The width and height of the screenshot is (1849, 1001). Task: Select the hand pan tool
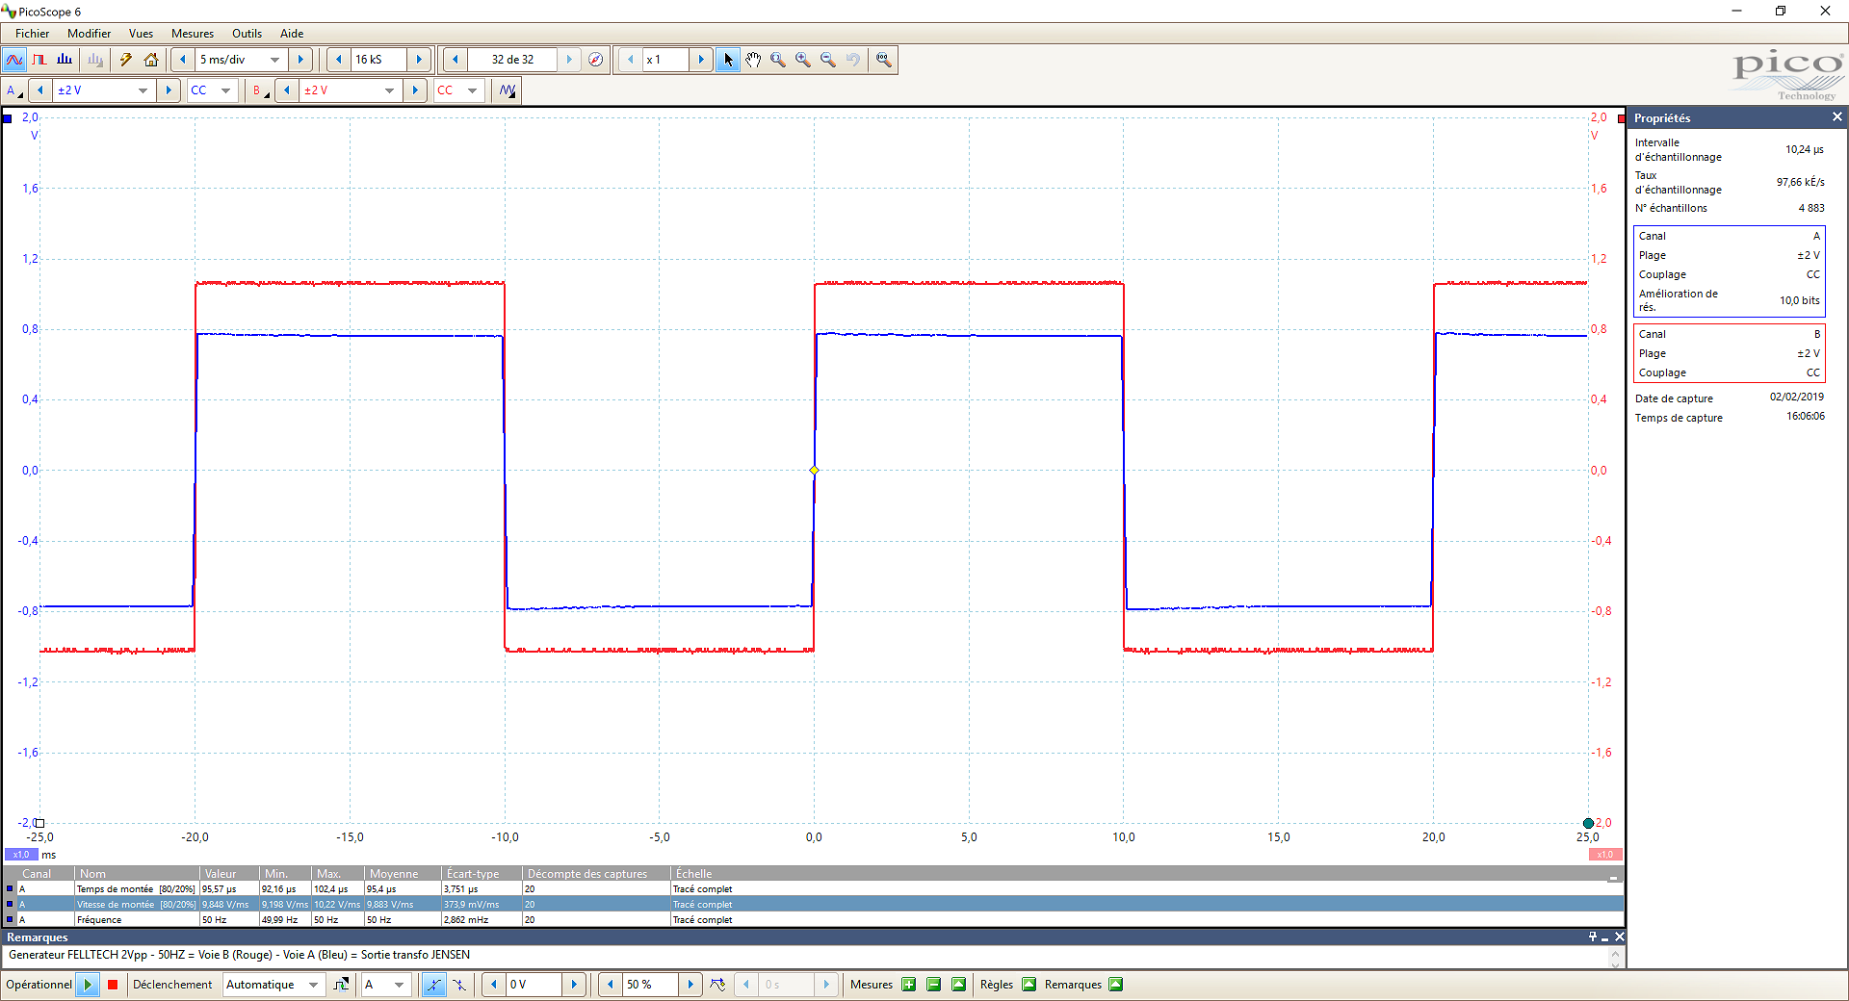point(753,60)
